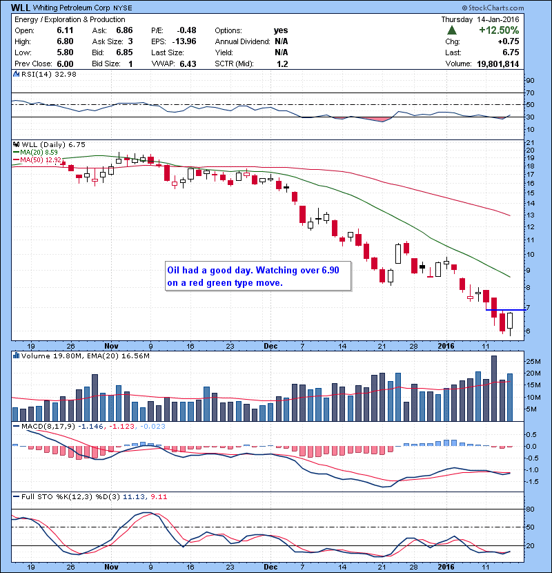
Task: Click the Bid price 6.85
Action: 124,52
